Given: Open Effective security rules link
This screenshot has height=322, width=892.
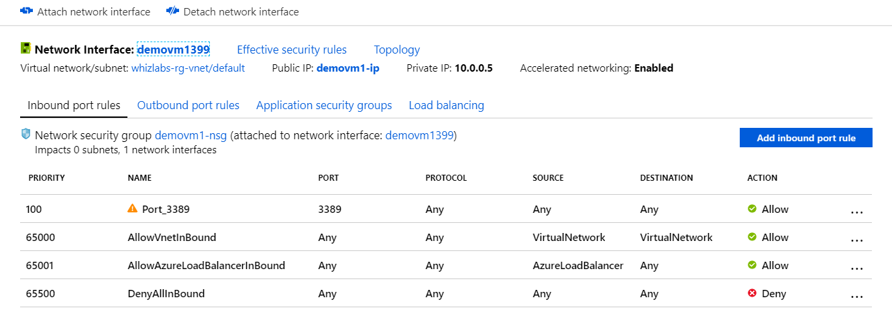Looking at the screenshot, I should pos(292,50).
